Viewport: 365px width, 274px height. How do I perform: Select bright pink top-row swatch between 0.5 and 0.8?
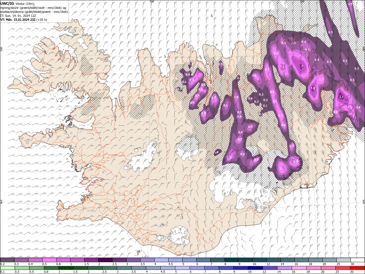(49, 260)
